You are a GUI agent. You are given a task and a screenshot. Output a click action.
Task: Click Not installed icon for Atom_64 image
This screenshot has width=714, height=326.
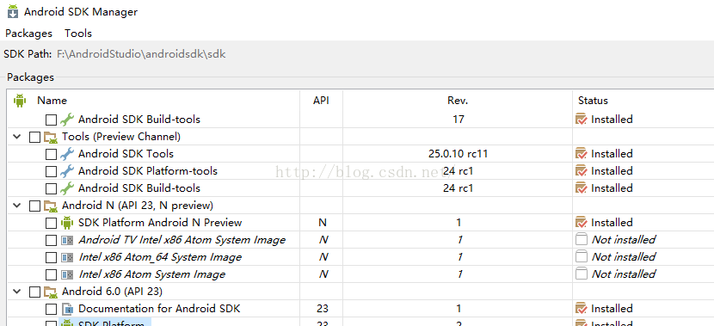(582, 257)
